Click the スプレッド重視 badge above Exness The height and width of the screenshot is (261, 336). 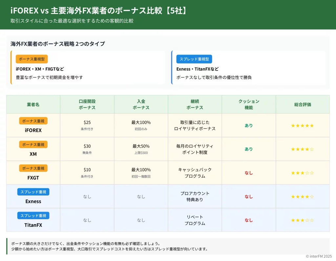33,192
